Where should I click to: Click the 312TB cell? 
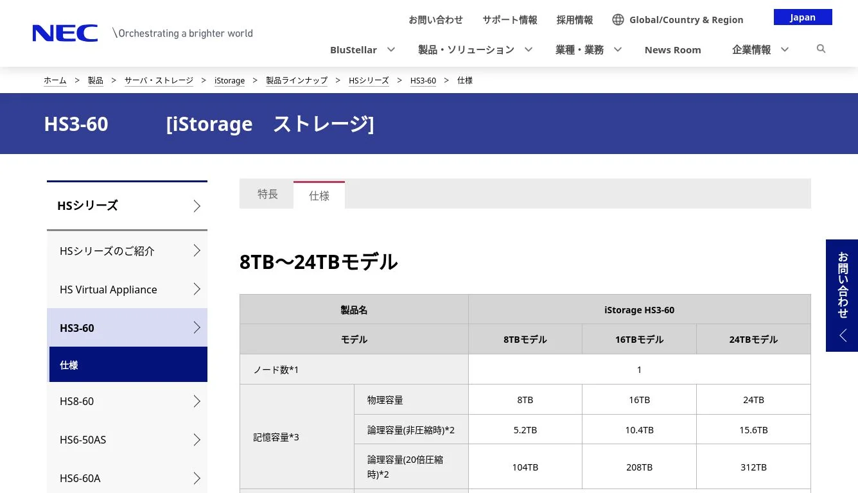tap(753, 467)
